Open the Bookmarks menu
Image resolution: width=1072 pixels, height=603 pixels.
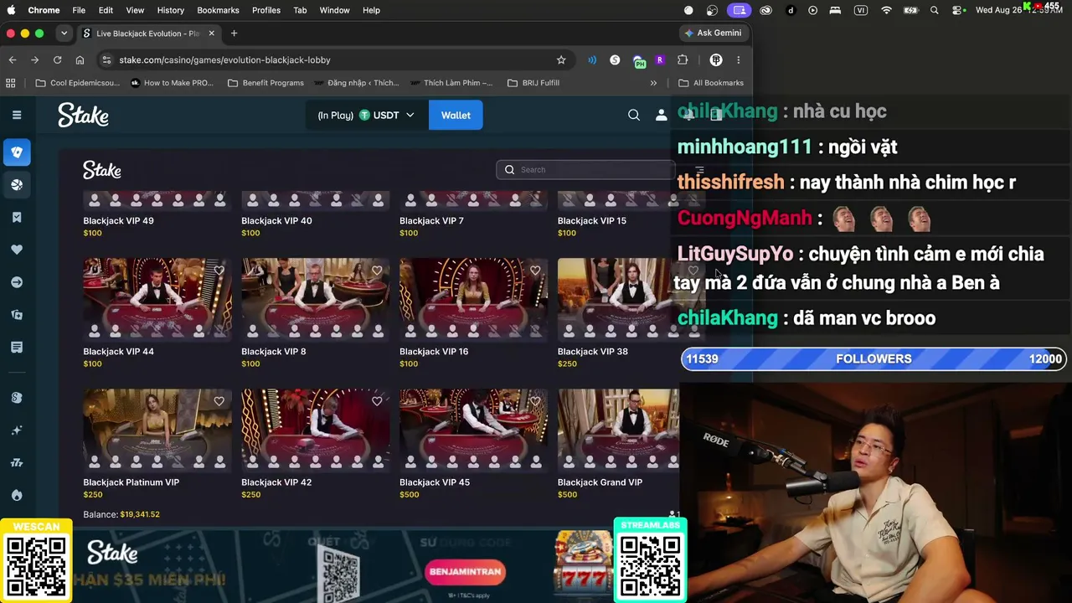pyautogui.click(x=218, y=10)
